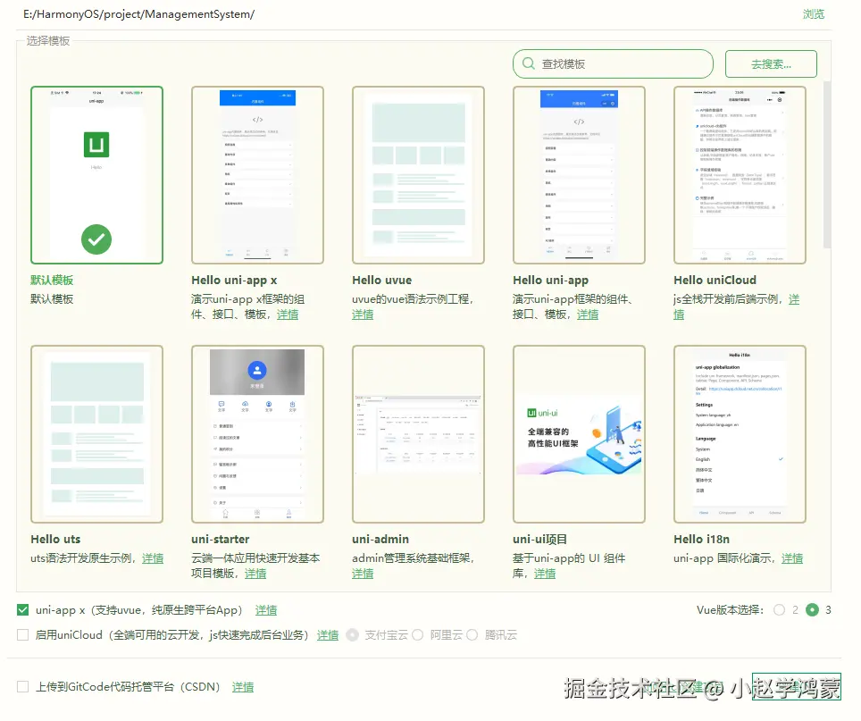Select the uni-starter template thumbnail
The height and width of the screenshot is (721, 861).
click(x=257, y=434)
